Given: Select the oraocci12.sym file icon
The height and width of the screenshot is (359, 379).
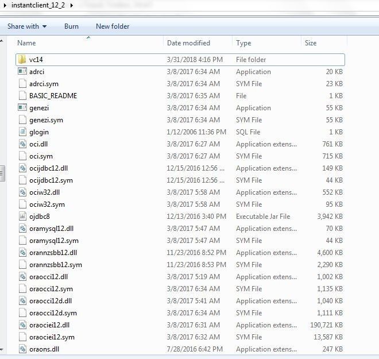Looking at the screenshot, I should (22, 289).
